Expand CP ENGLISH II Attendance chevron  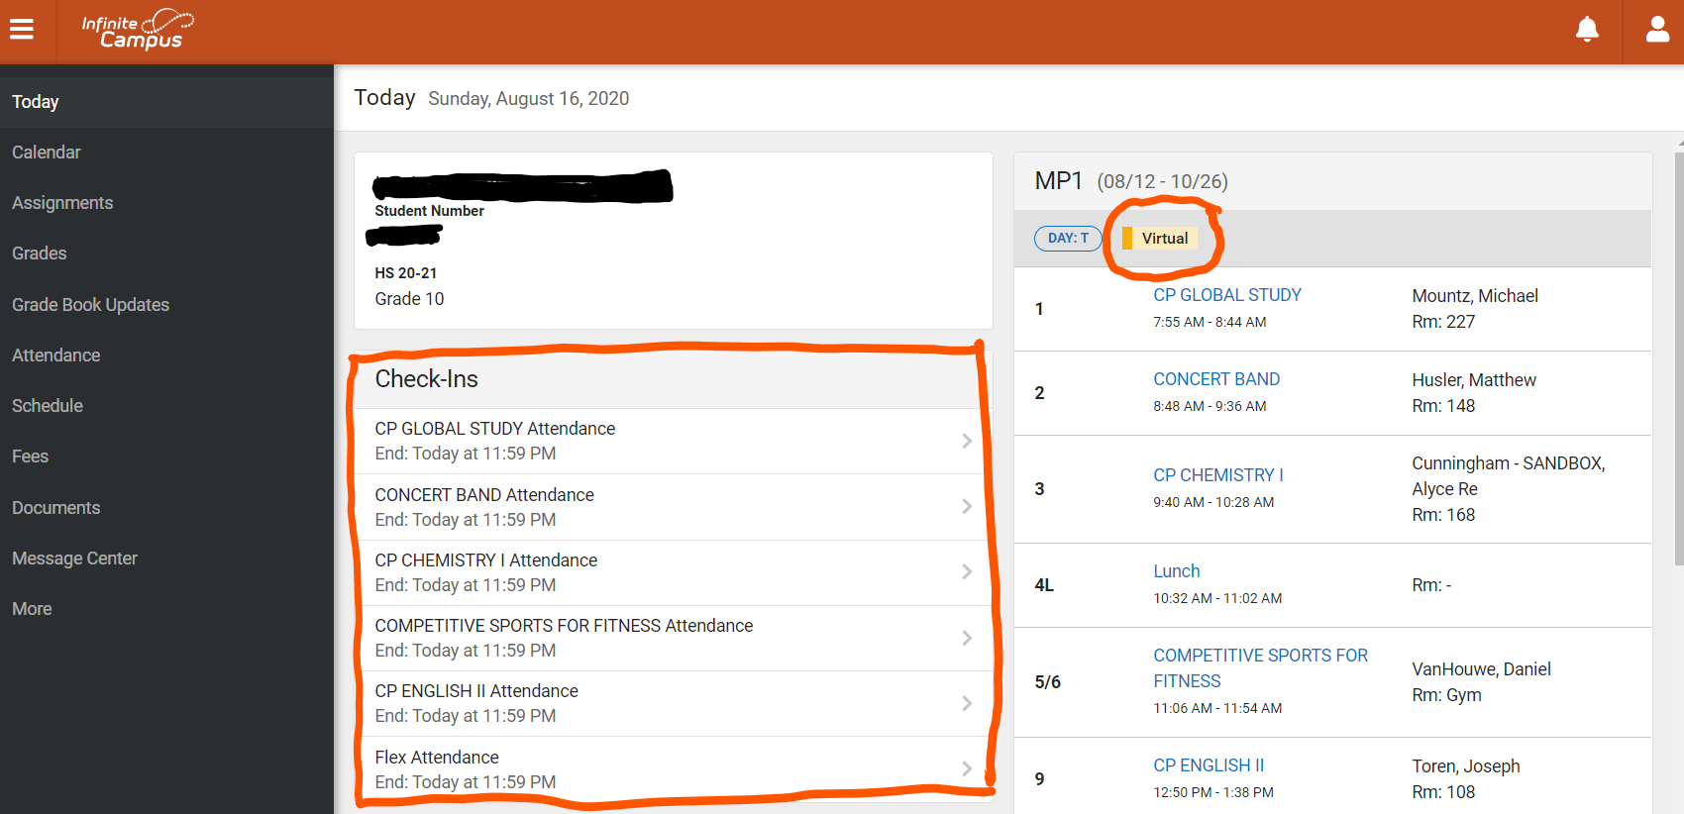[x=967, y=703]
